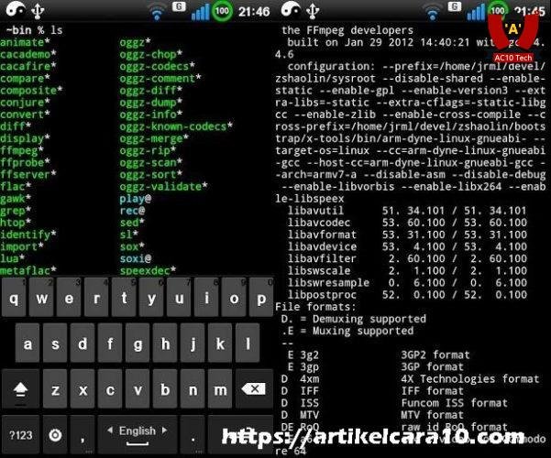Tap the h key
This screenshot has height=458, width=551.
[165, 343]
